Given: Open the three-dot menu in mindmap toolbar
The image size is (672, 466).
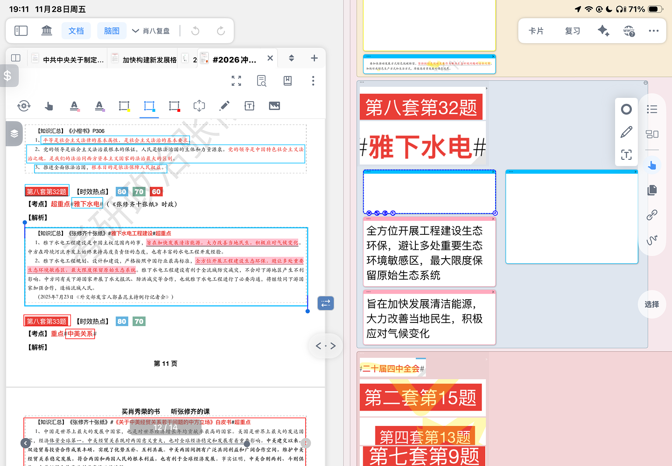Looking at the screenshot, I should tap(653, 31).
